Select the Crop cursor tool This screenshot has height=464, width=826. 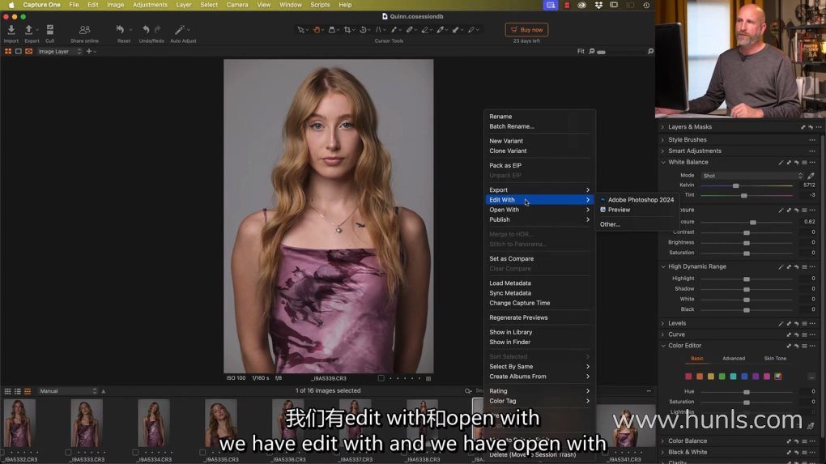348,30
